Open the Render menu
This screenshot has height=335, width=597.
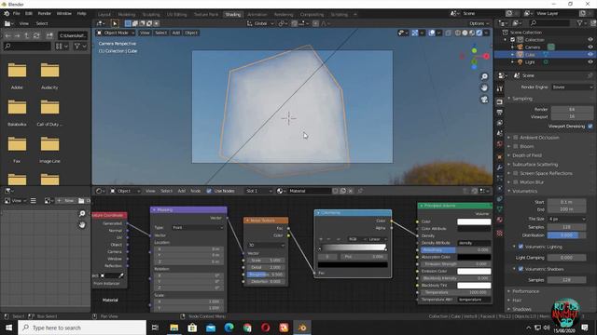coord(44,13)
